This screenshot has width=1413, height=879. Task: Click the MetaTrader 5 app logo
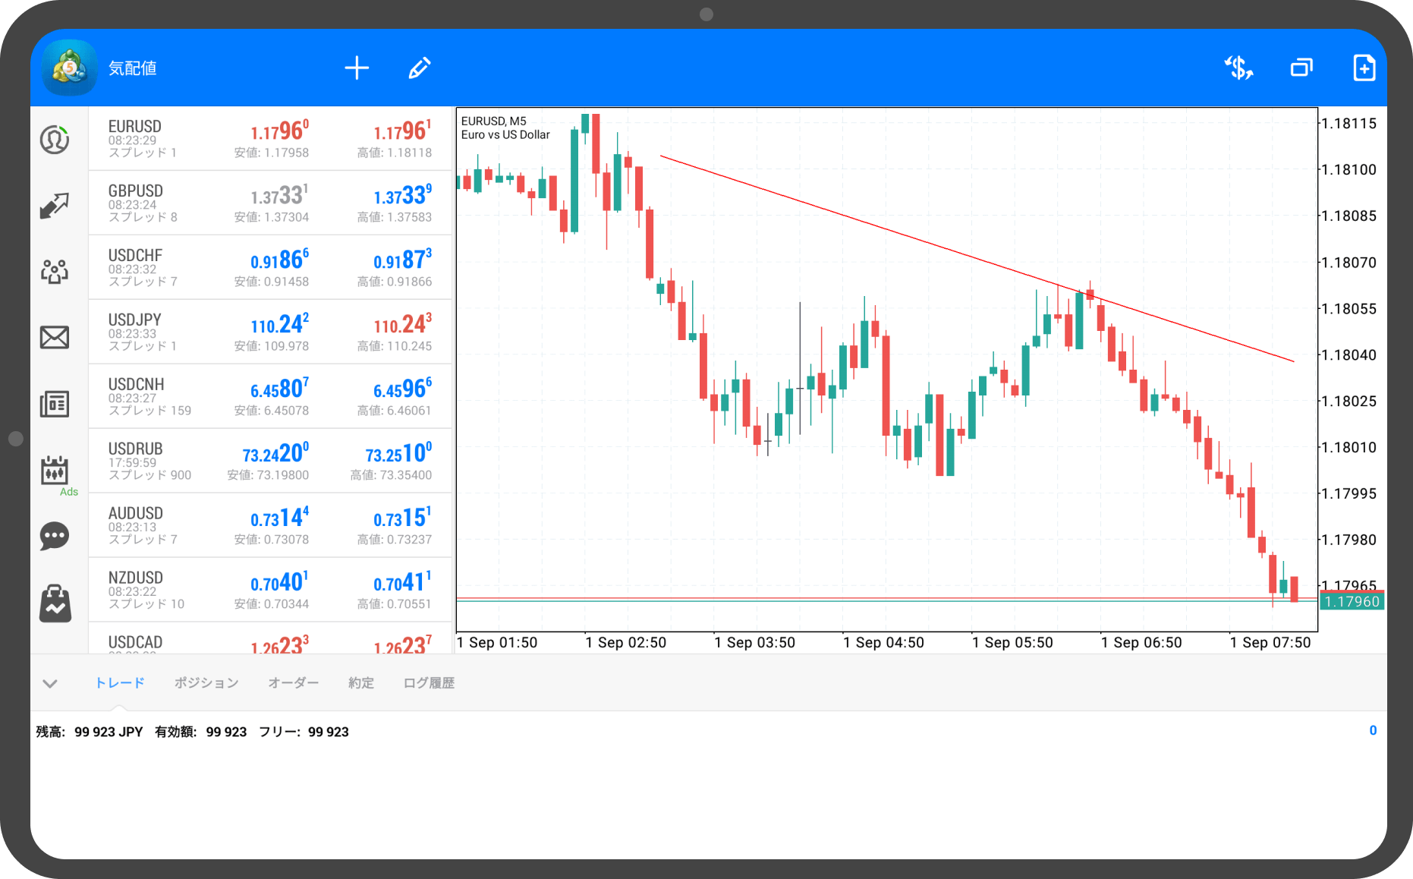point(70,68)
